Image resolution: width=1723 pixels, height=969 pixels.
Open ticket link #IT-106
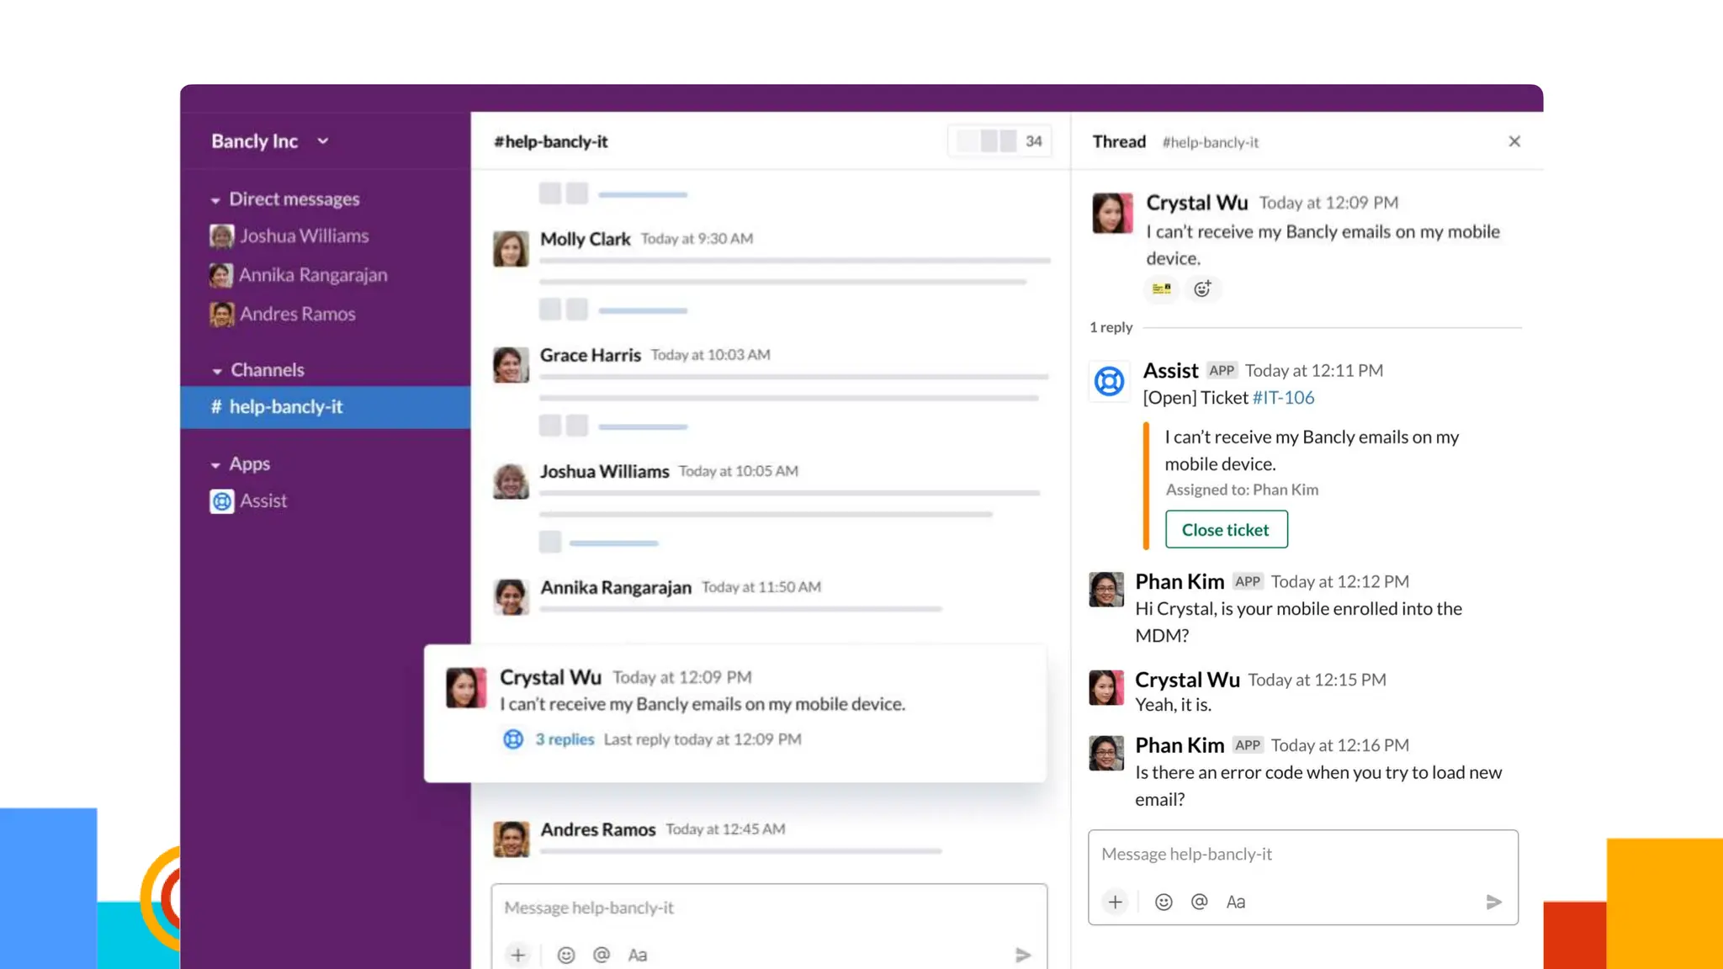pyautogui.click(x=1282, y=398)
